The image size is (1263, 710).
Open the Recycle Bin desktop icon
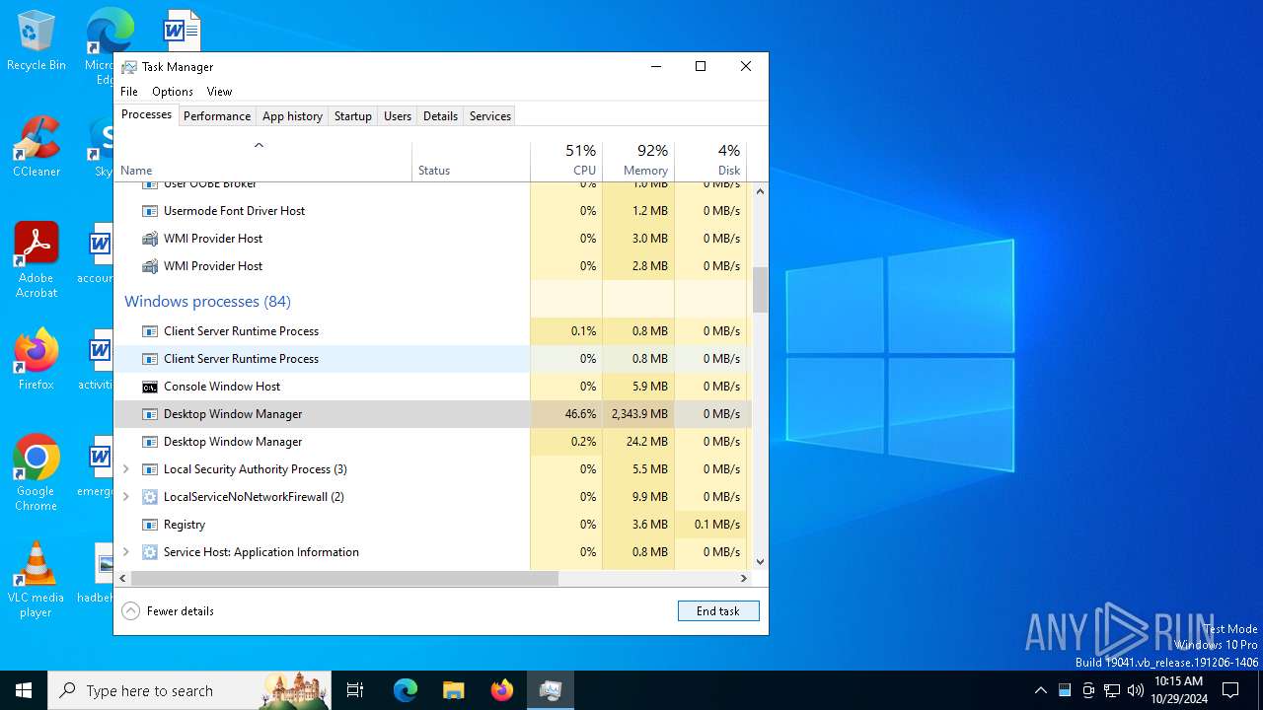pos(37,41)
